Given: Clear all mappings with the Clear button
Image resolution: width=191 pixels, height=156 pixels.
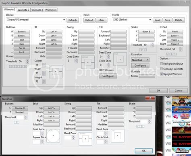Looking at the screenshot, I should pyautogui.click(x=101, y=20).
